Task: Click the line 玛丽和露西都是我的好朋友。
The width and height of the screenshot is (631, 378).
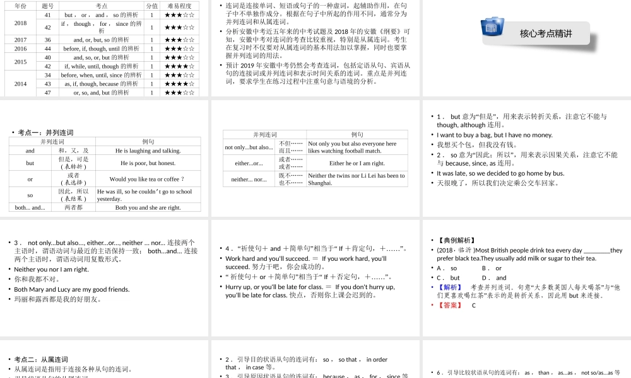Action: [57, 299]
